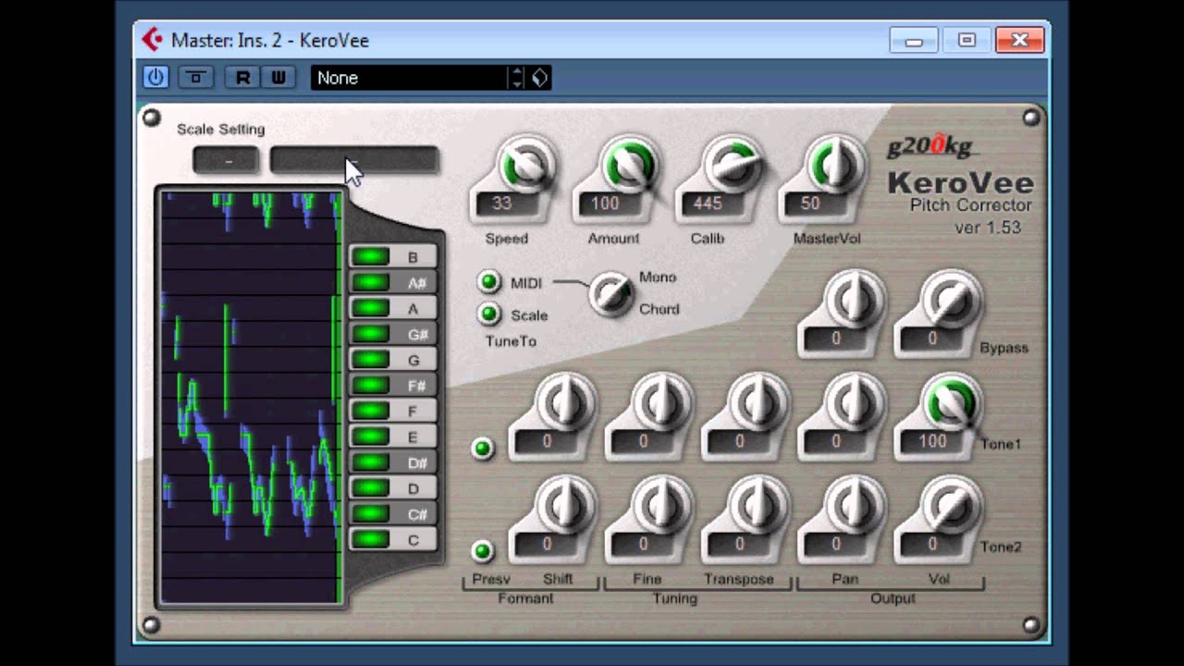Click the Cubase logo in the title bar
Image resolution: width=1184 pixels, height=666 pixels.
pos(152,40)
